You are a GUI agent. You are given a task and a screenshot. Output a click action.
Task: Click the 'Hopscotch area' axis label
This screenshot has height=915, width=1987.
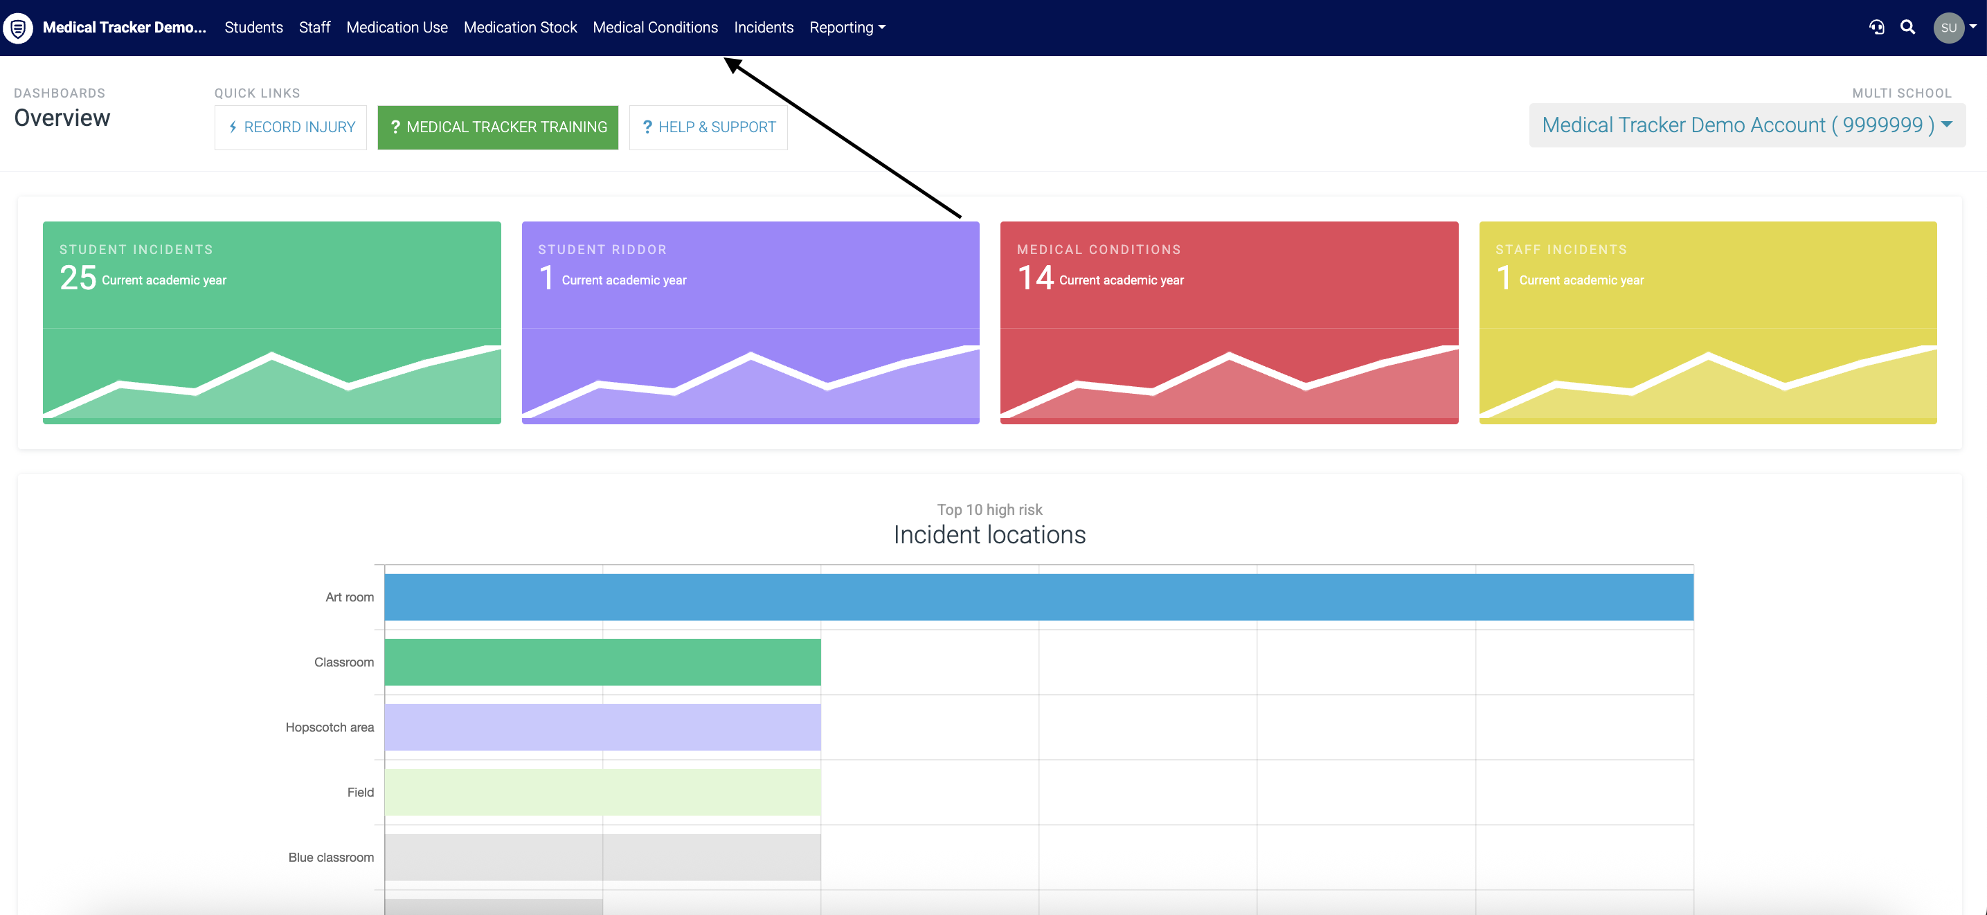point(330,727)
